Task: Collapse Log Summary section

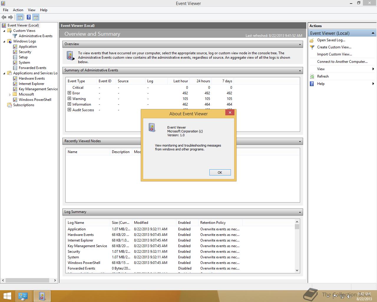Action: click(300, 212)
